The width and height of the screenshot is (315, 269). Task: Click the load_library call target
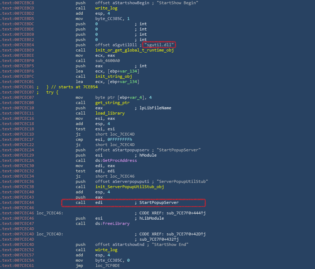click(110, 113)
